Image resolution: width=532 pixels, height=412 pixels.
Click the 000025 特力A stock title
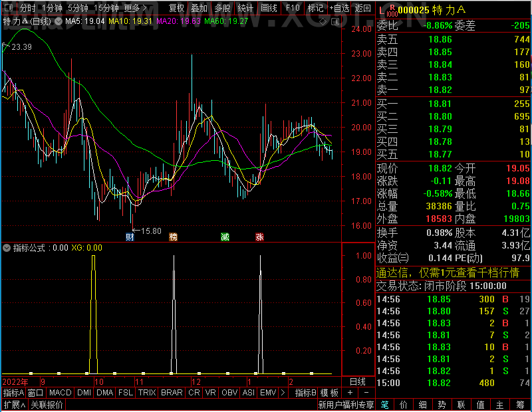pos(432,11)
